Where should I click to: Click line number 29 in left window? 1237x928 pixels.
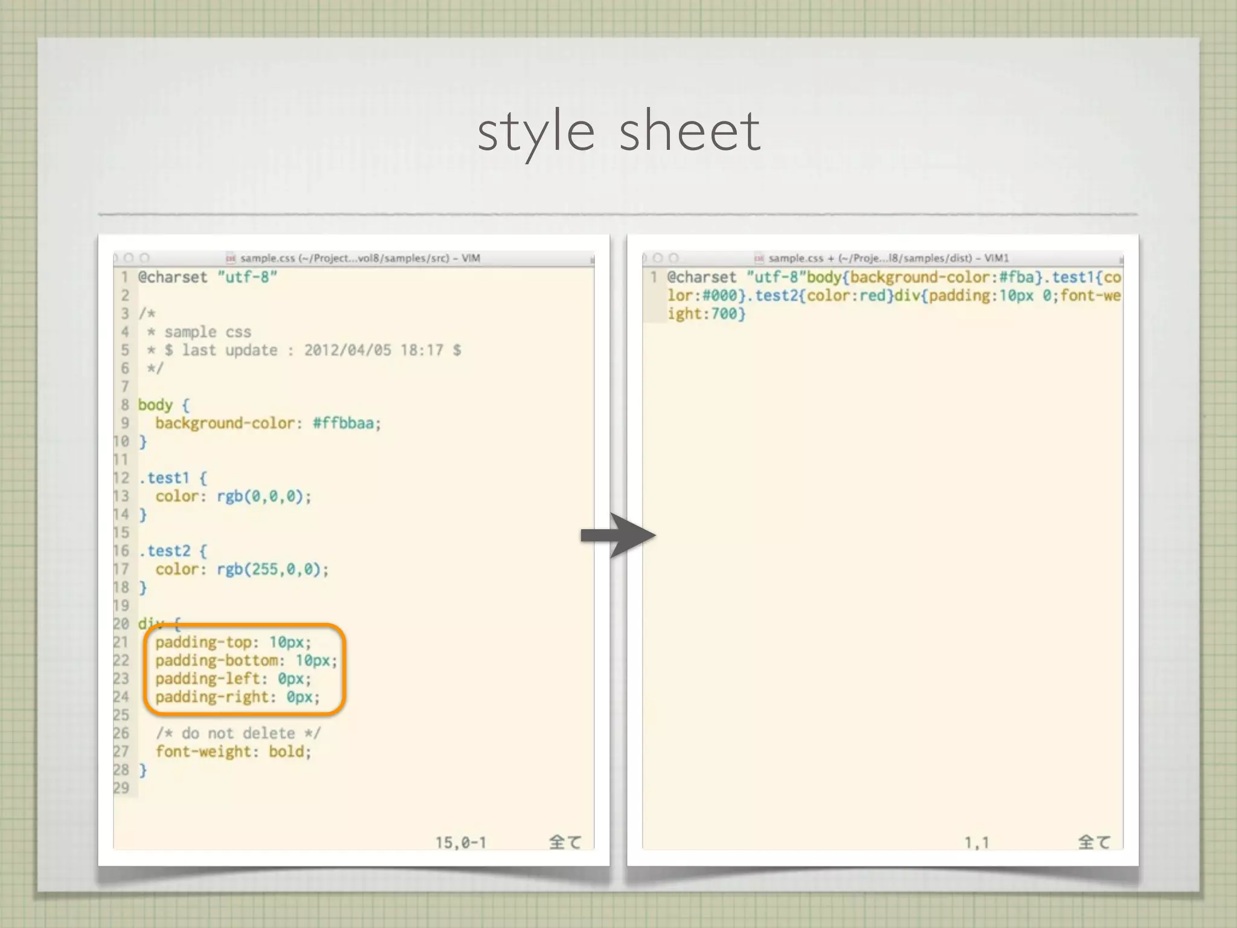pos(121,788)
